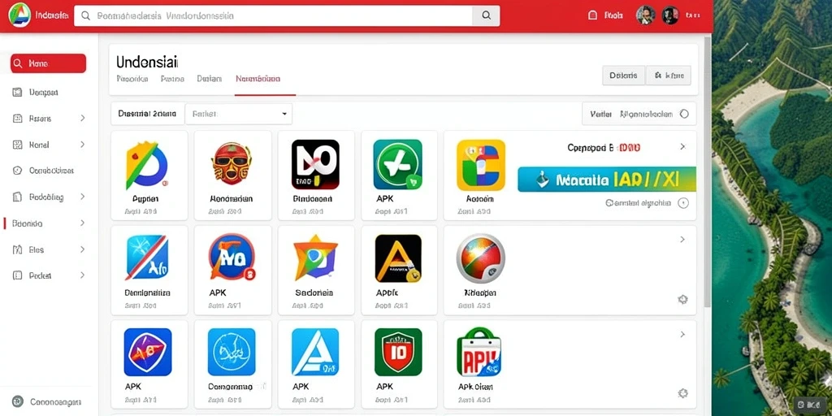This screenshot has height=416, width=832.
Task: Switch to the second tab under the page heading
Action: click(x=172, y=79)
